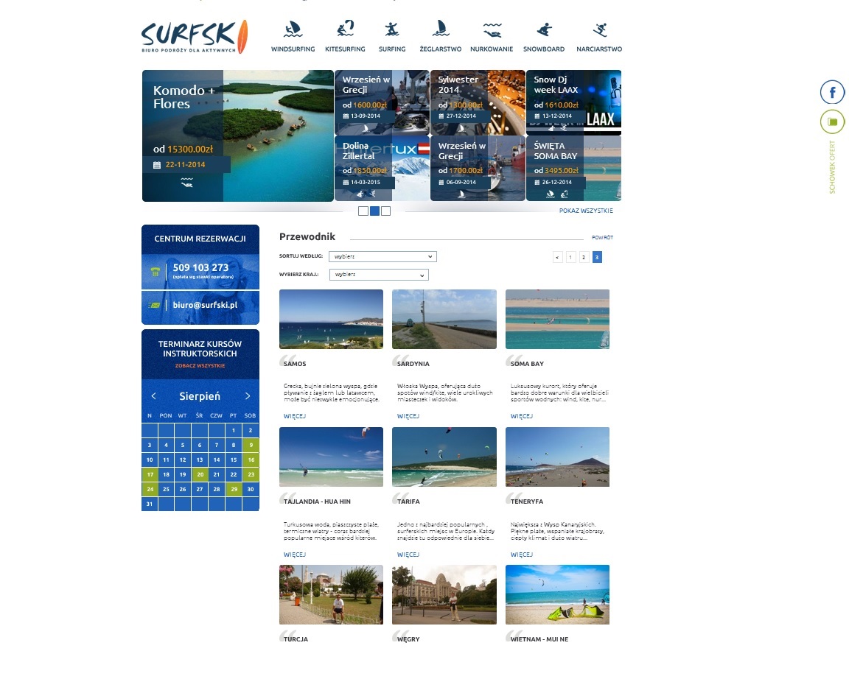Open the Sylwester 2014 offer tile

coord(478,102)
